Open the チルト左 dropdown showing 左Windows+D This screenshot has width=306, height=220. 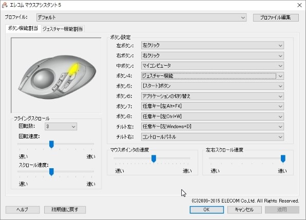pyautogui.click(x=213, y=127)
